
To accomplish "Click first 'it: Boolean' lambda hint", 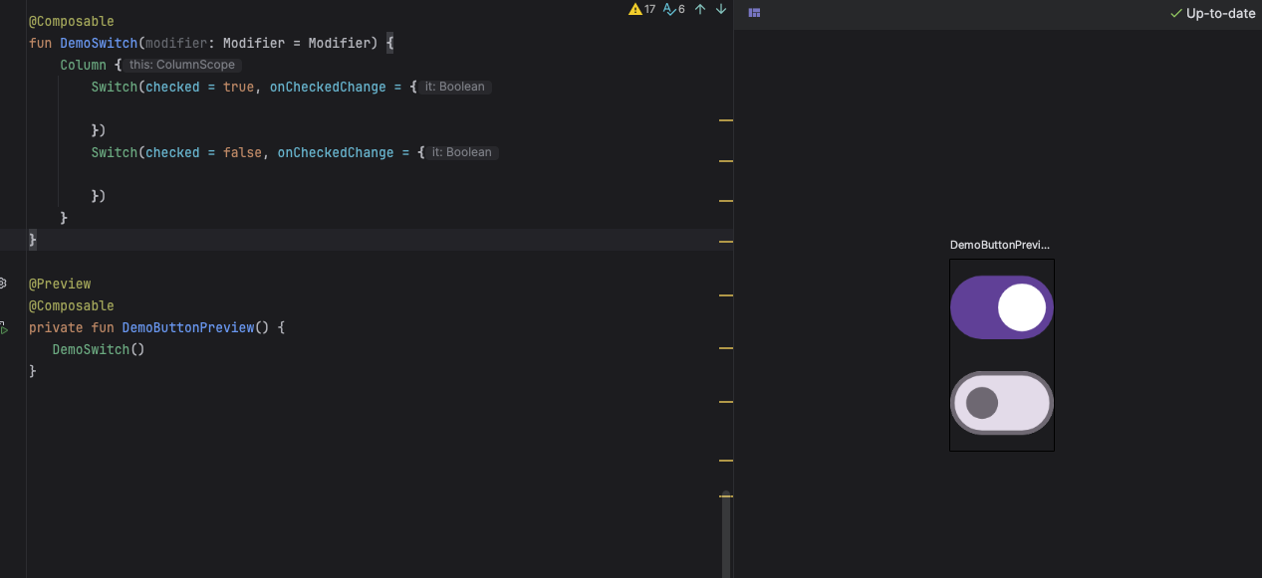I will coord(454,87).
